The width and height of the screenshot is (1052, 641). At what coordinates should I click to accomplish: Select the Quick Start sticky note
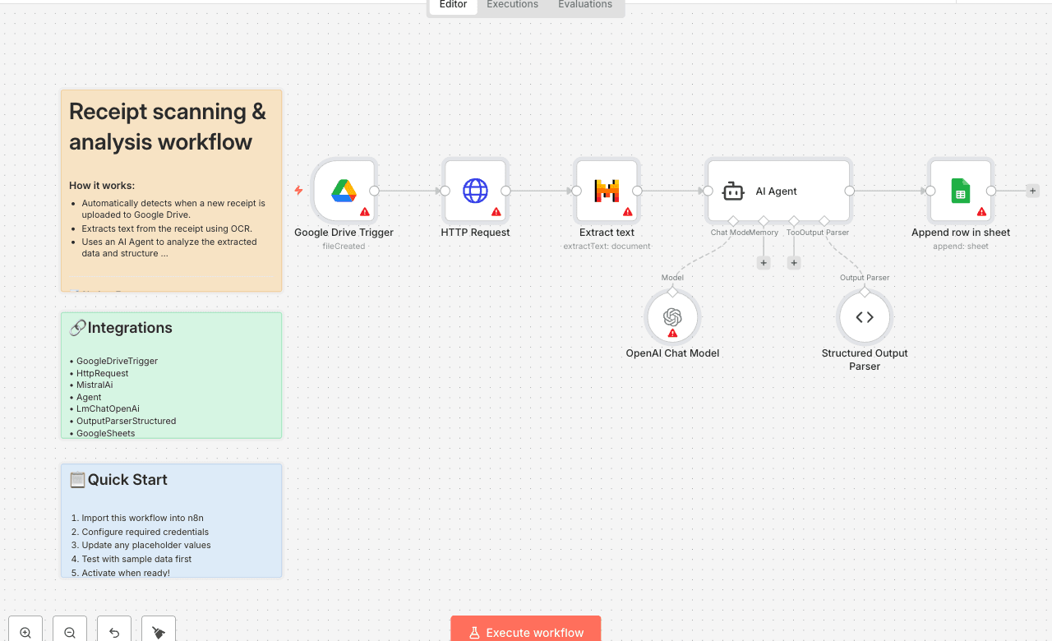pyautogui.click(x=171, y=520)
